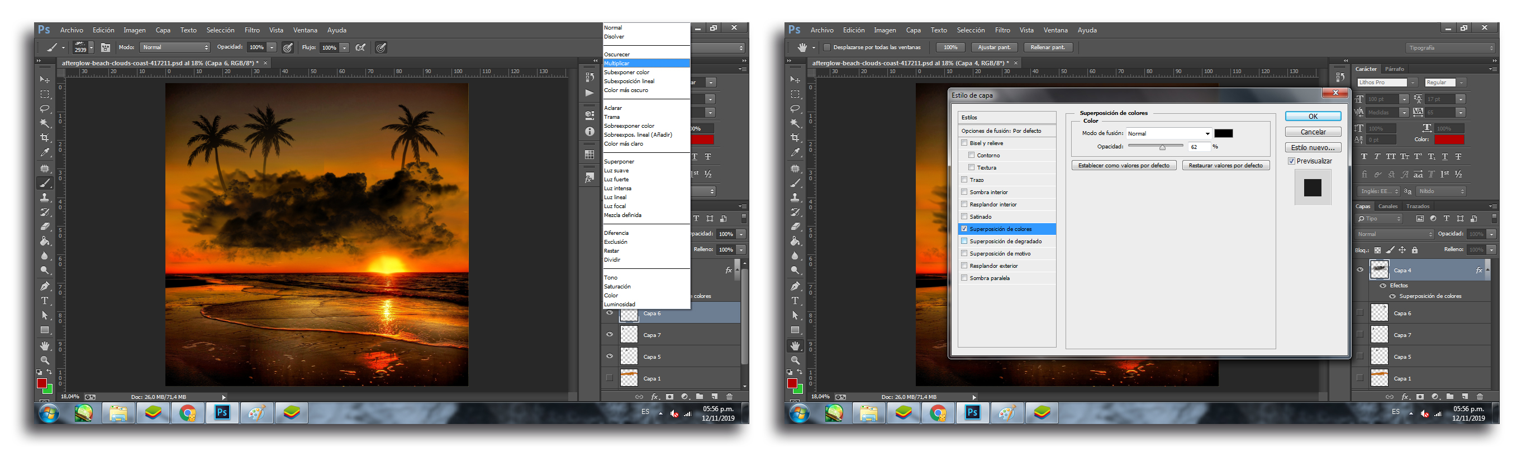Hide Capa 4 layer in right window
Image resolution: width=1531 pixels, height=453 pixels.
pyautogui.click(x=1360, y=270)
